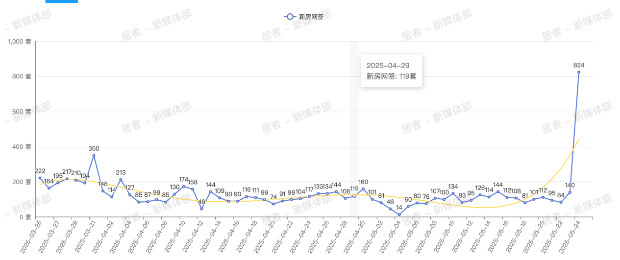620x260 pixels.
Task: Click the x-axis date label 2025-05-18
Action: tap(516, 236)
